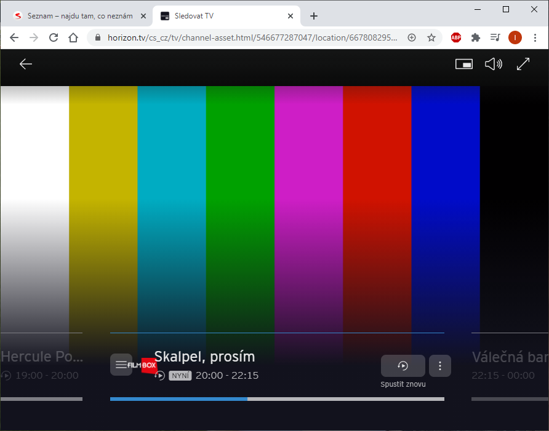This screenshot has width=549, height=431.
Task: Maximize the Chrome window
Action: tap(506, 9)
